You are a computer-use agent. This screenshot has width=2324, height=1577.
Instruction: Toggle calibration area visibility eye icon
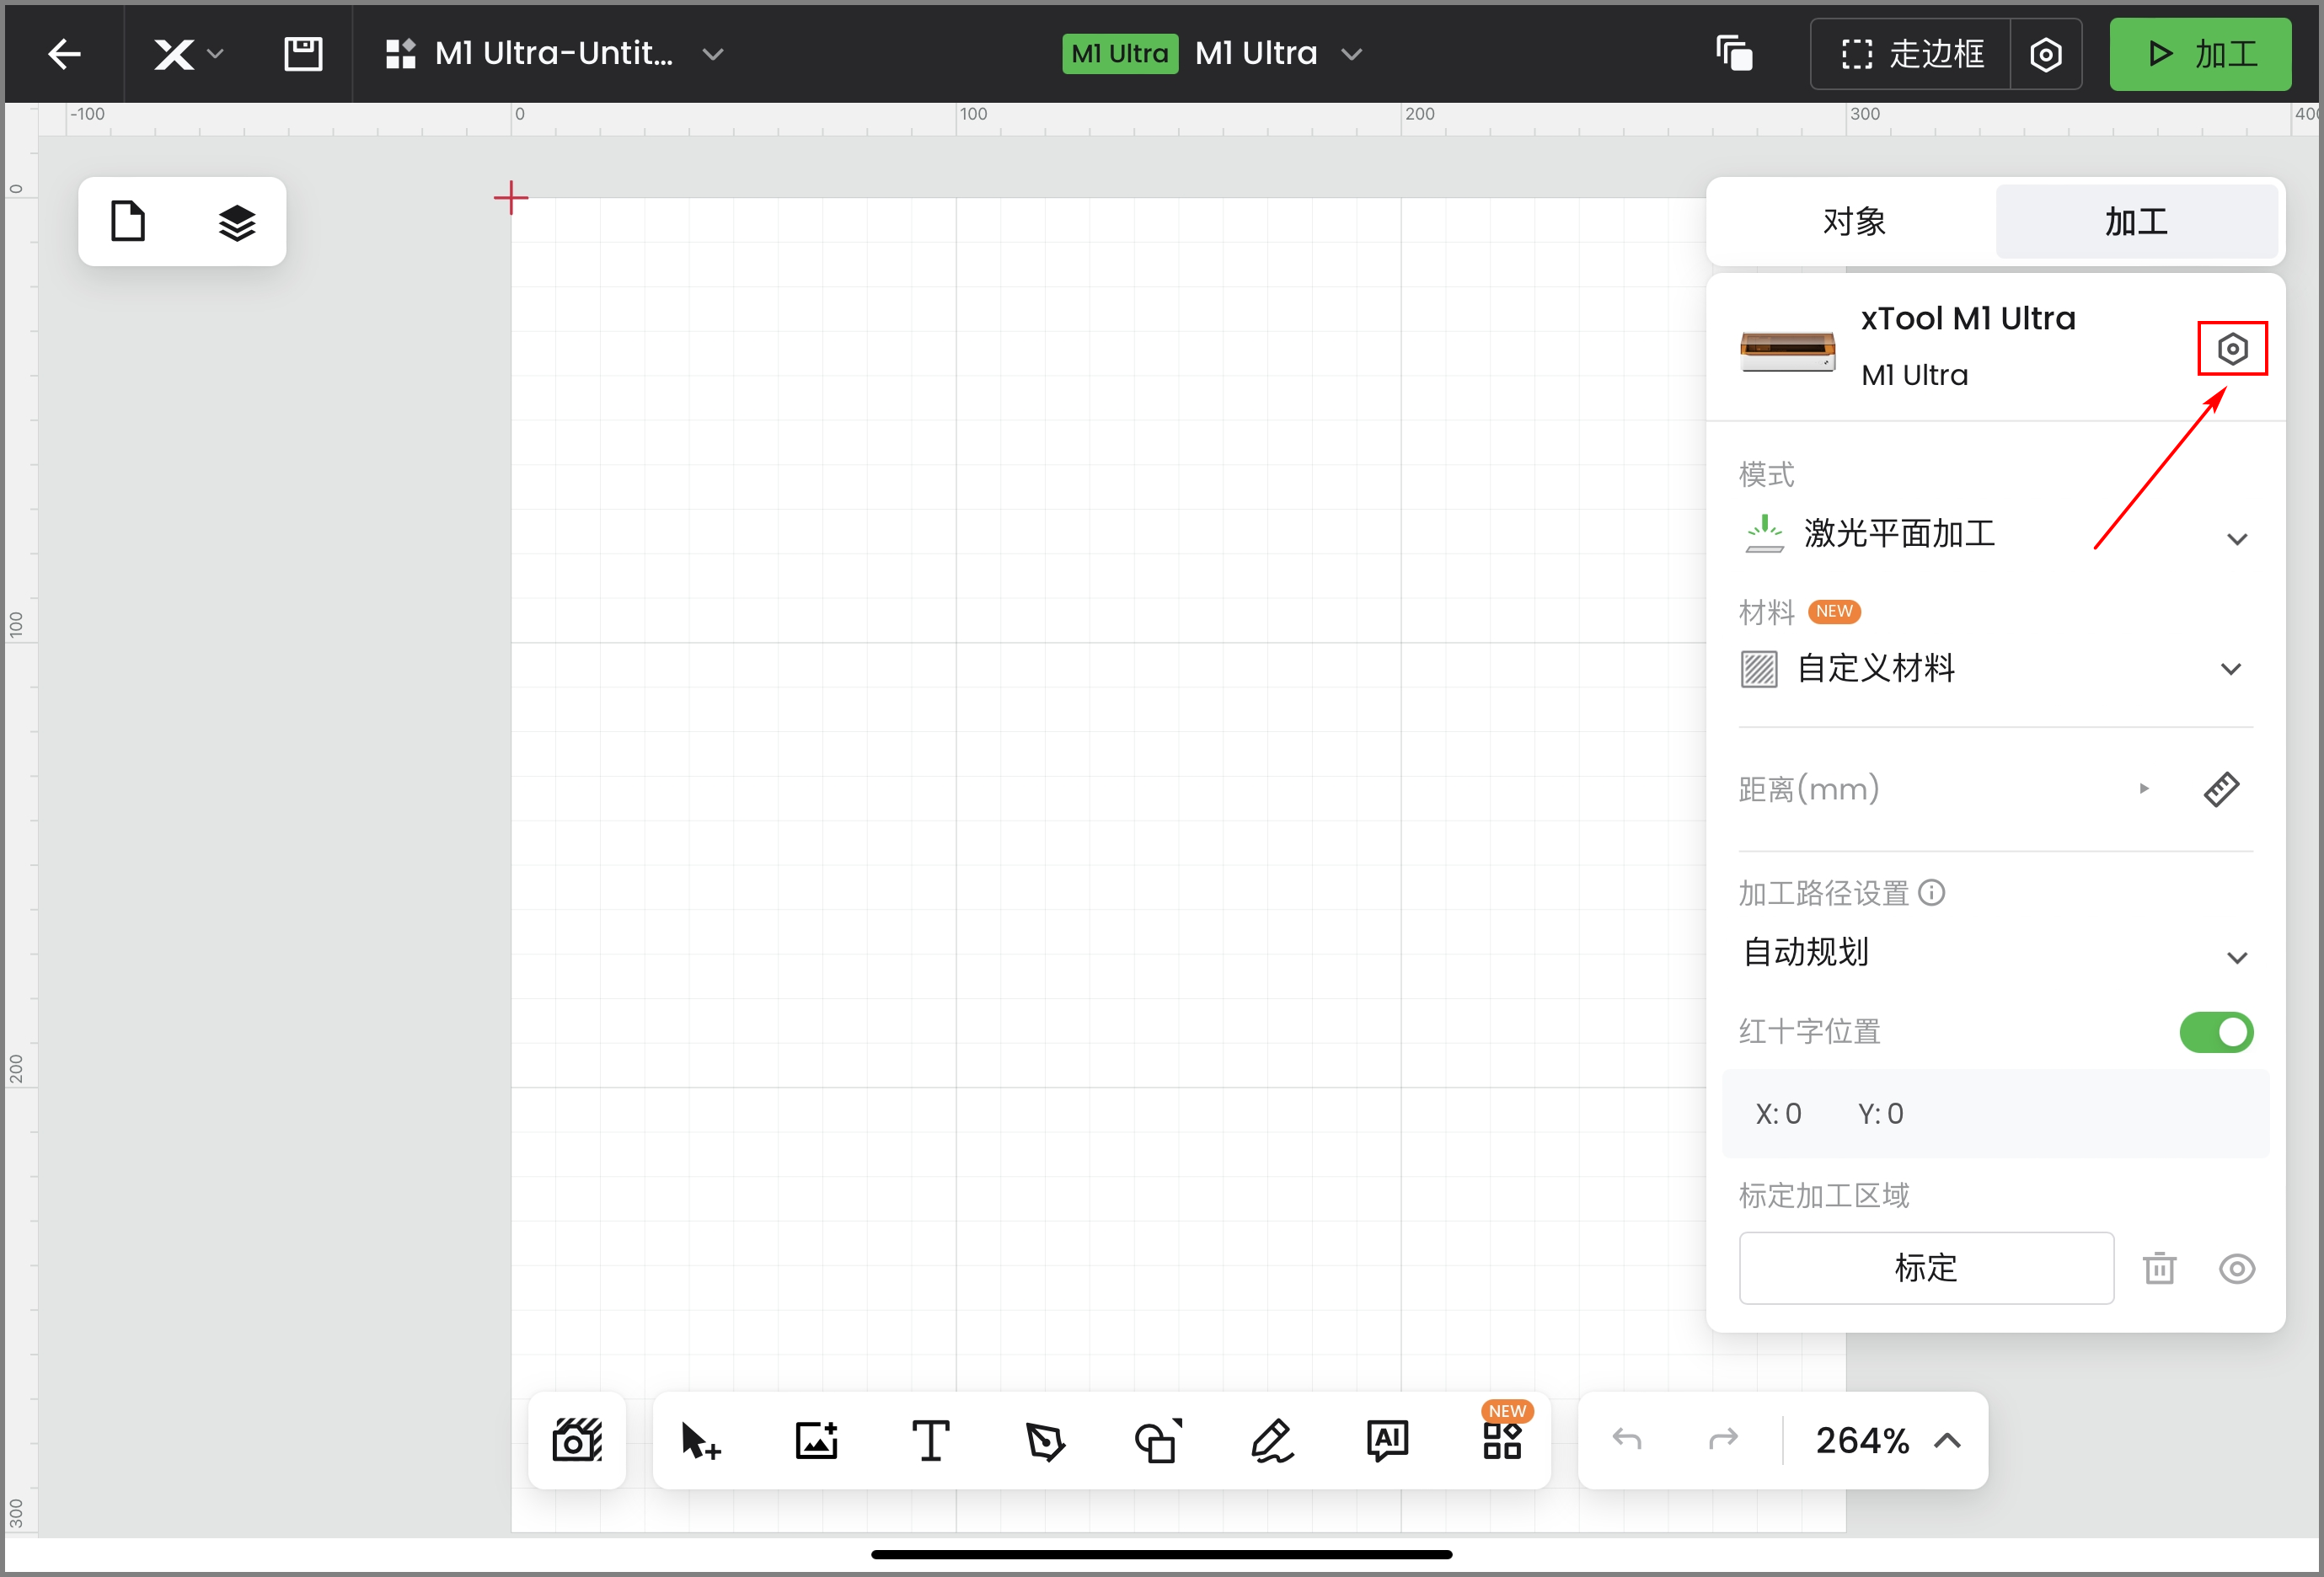click(x=2236, y=1269)
